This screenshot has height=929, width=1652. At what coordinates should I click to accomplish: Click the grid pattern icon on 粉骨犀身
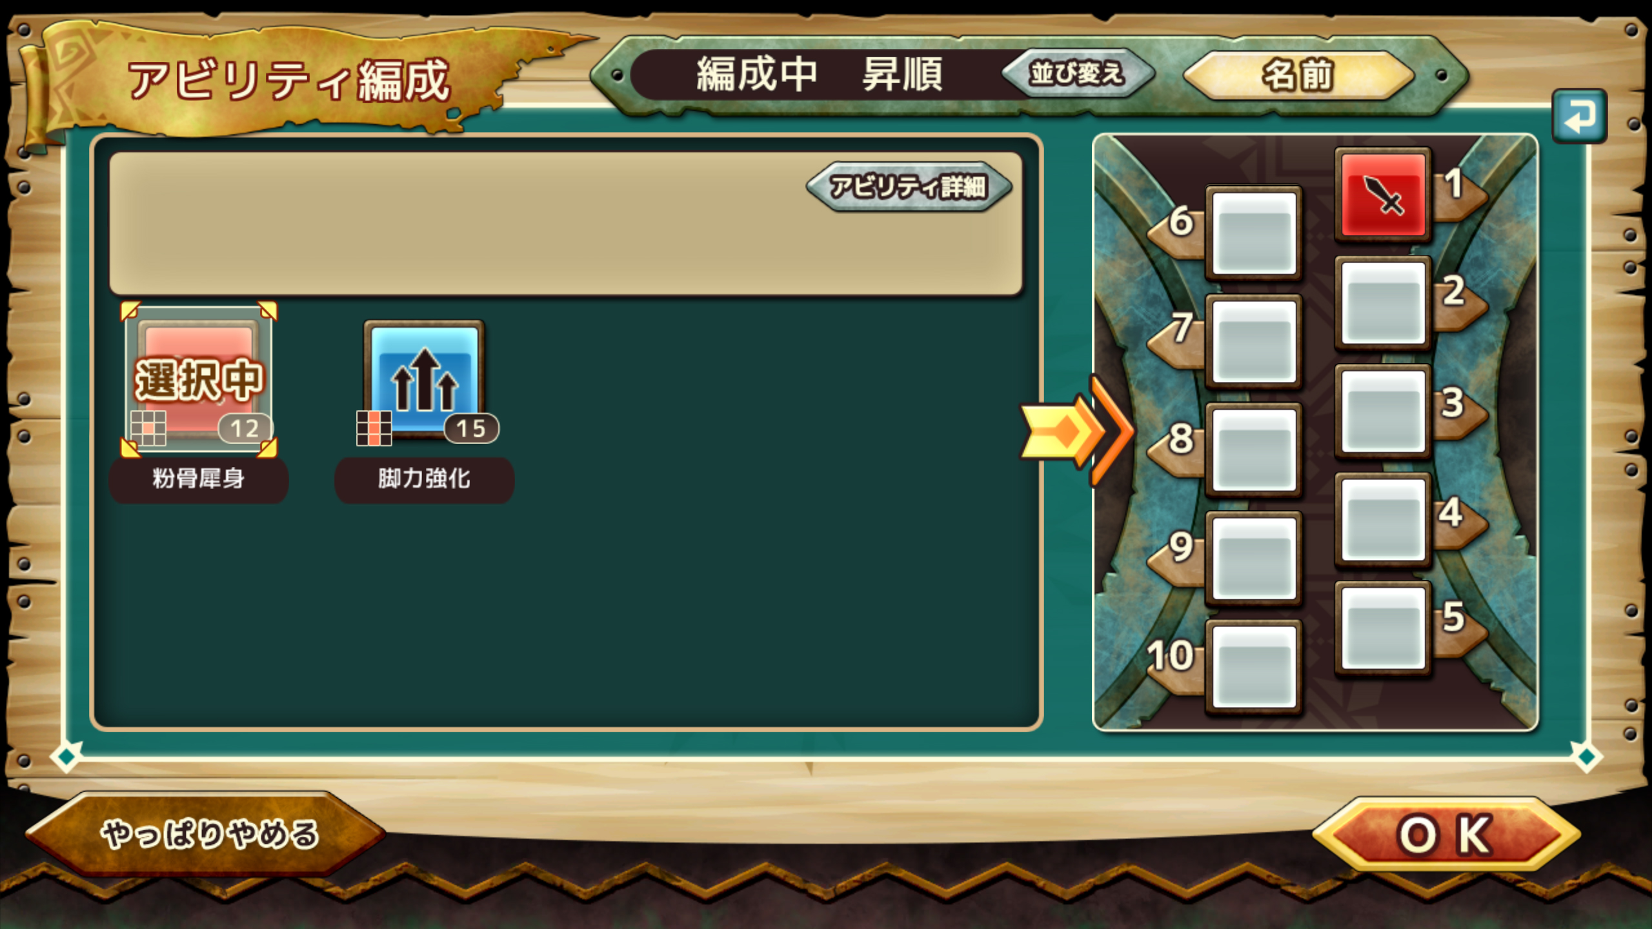click(x=148, y=428)
